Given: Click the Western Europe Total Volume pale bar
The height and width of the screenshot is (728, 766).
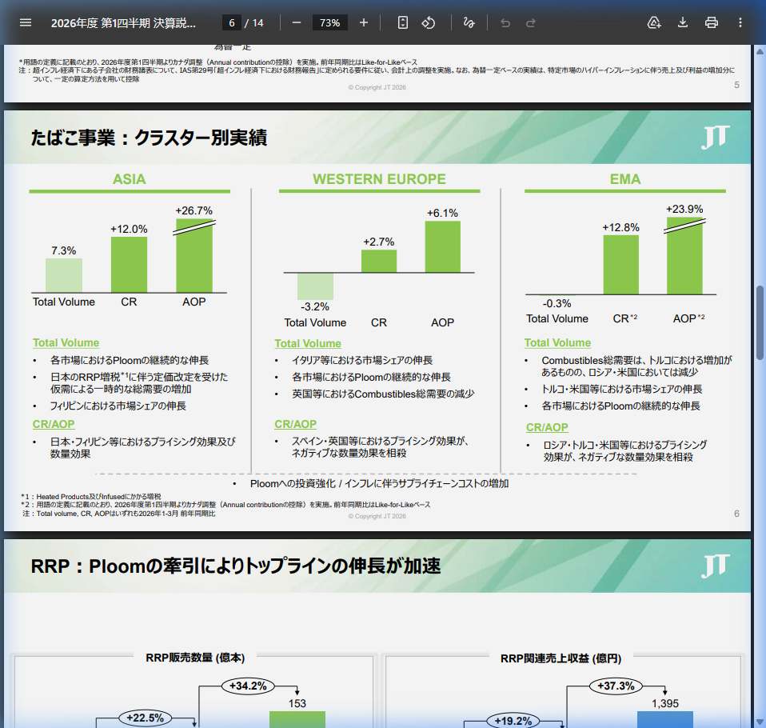Looking at the screenshot, I should pos(315,286).
